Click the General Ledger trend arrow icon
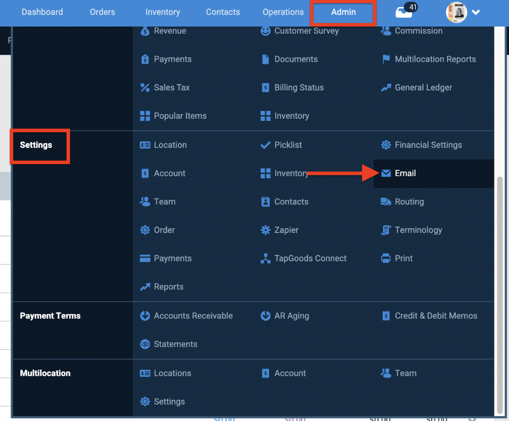 [x=385, y=87]
